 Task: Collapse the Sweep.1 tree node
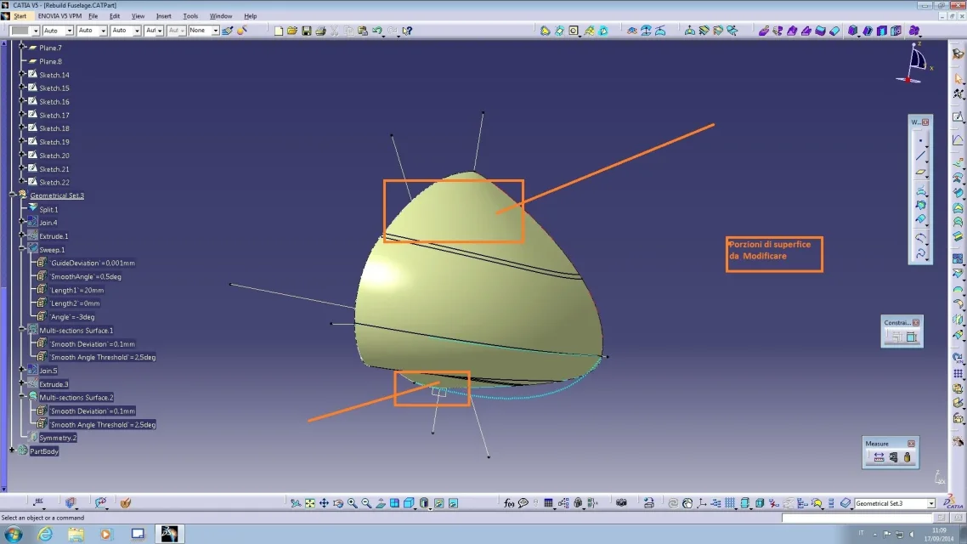point(22,249)
